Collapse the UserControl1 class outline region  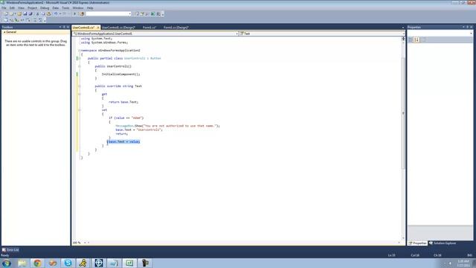[80, 58]
